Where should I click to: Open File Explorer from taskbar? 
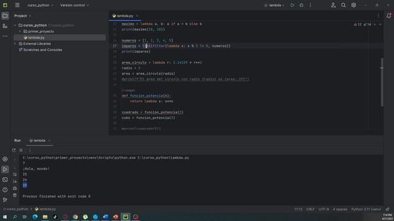(x=45, y=217)
